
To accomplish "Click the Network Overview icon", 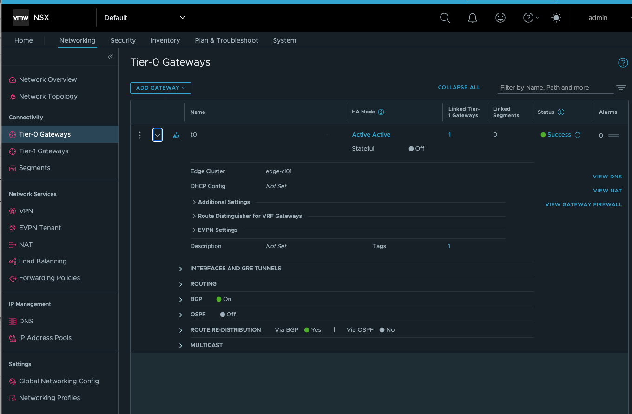I will click(x=13, y=80).
